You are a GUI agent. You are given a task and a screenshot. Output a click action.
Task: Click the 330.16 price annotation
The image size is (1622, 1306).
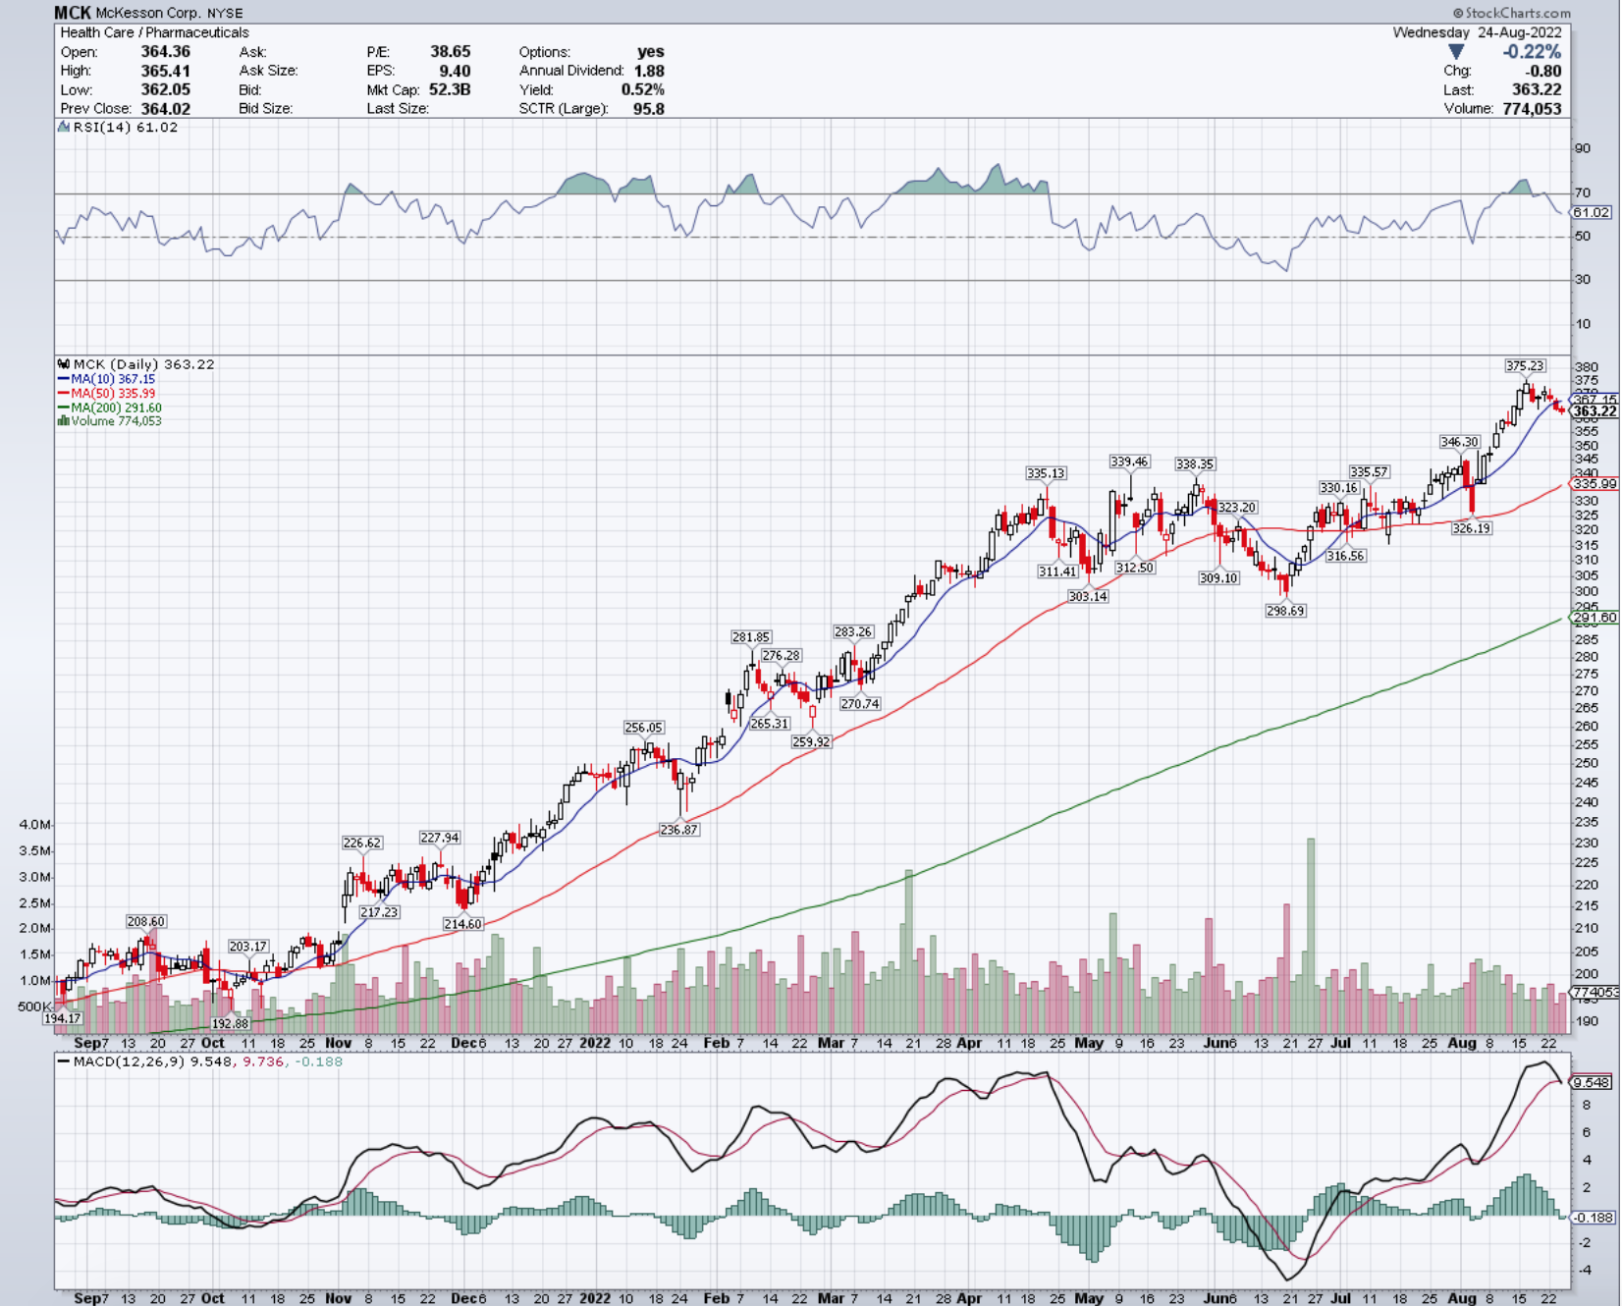click(x=1338, y=488)
